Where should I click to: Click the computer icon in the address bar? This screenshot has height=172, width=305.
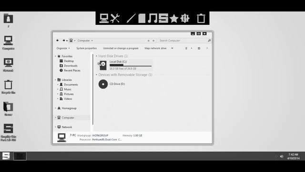point(71,40)
